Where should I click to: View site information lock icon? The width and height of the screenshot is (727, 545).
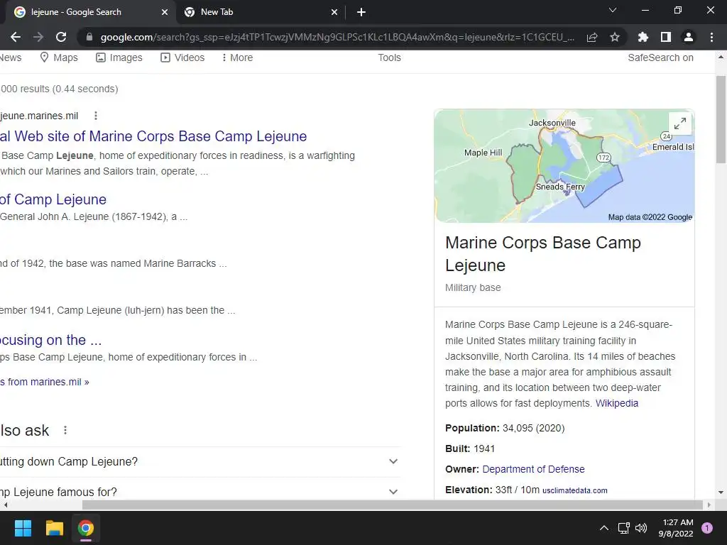pos(89,37)
